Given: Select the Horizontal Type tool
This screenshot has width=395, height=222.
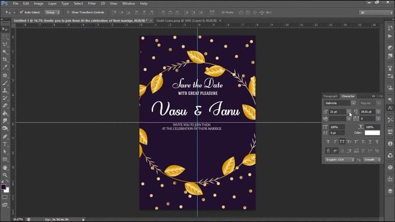Looking at the screenshot, I should 5,144.
